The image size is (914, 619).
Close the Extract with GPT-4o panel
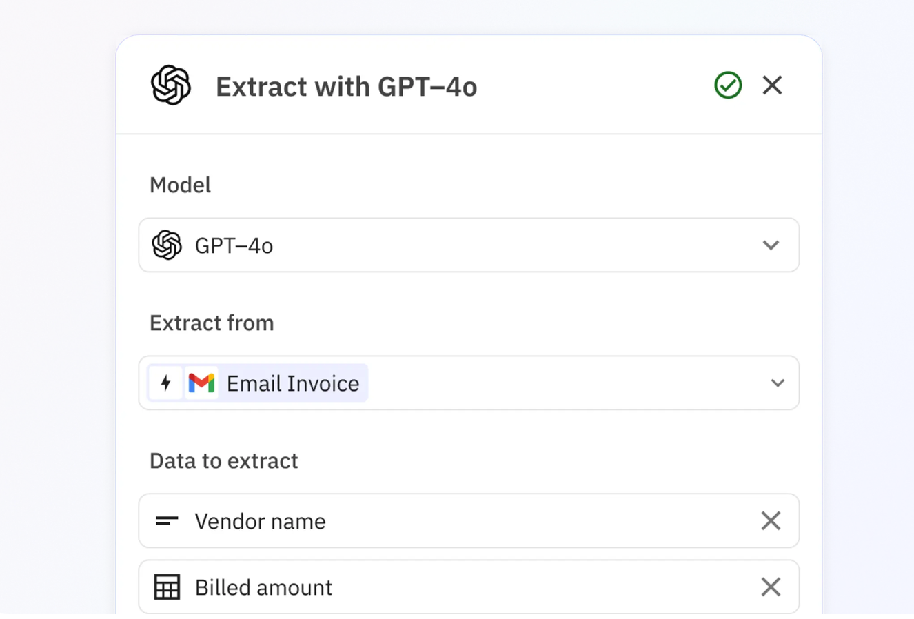pyautogui.click(x=772, y=85)
